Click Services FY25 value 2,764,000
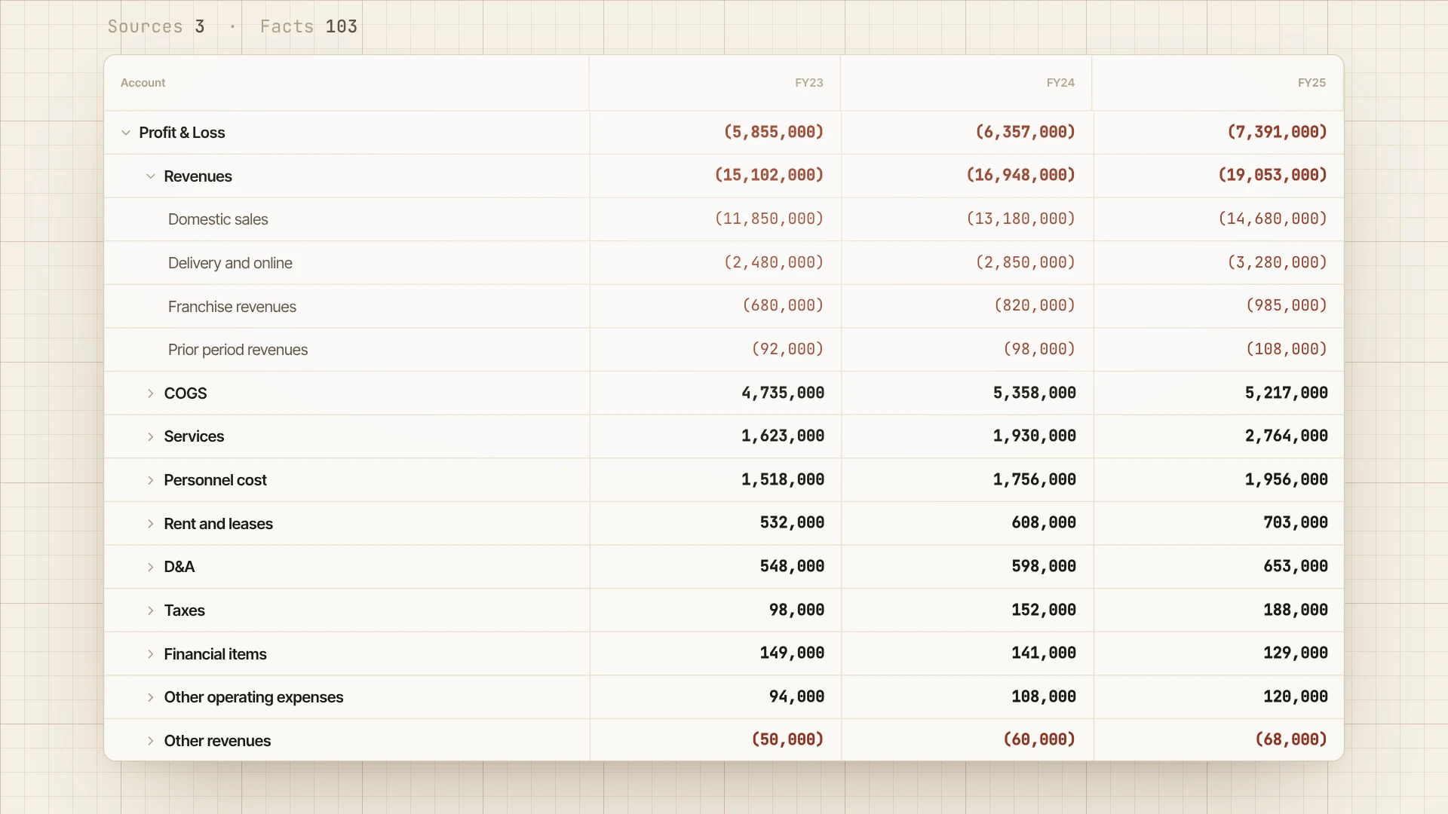Image resolution: width=1448 pixels, height=814 pixels. tap(1287, 436)
